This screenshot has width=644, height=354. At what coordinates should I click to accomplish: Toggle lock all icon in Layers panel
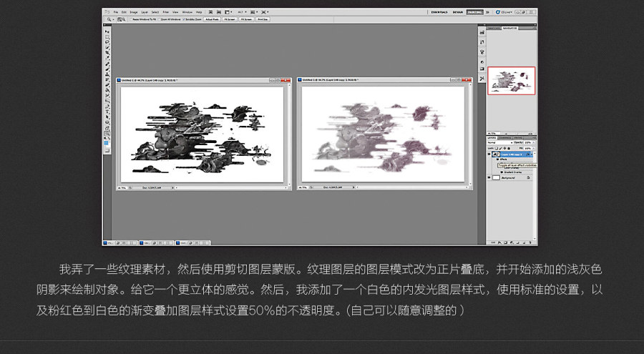tap(509, 148)
